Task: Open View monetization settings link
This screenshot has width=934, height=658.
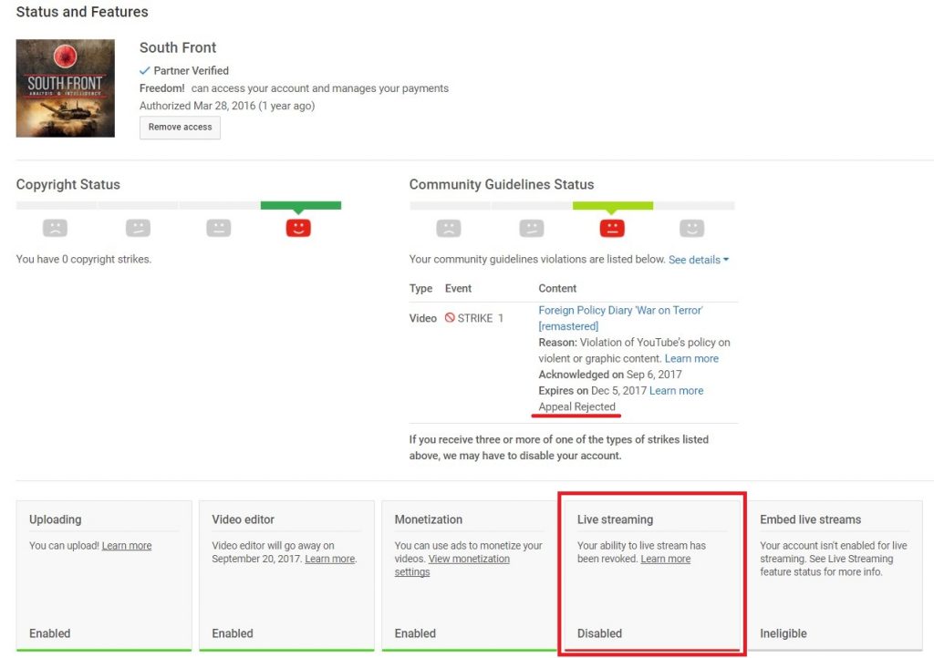Action: [x=452, y=565]
